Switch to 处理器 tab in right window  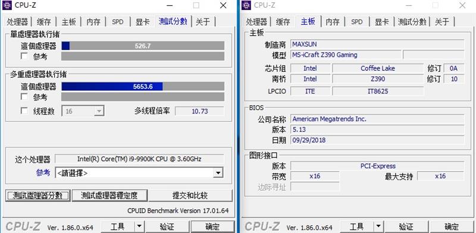point(256,22)
